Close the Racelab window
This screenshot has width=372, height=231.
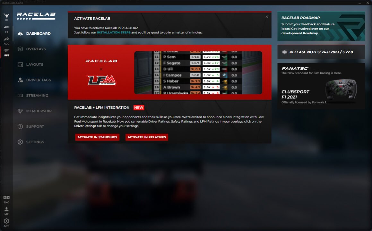click(368, 3)
